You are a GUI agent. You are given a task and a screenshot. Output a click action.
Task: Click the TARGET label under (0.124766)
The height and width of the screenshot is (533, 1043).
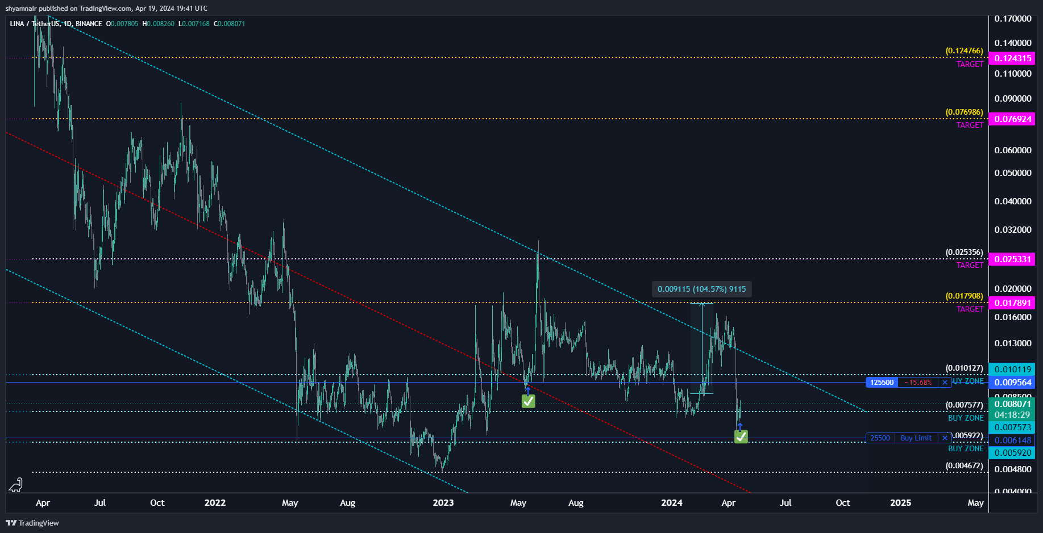click(x=970, y=64)
